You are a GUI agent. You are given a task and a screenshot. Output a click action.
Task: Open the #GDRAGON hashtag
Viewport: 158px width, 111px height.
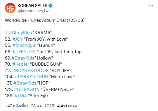pyautogui.click(x=27, y=89)
